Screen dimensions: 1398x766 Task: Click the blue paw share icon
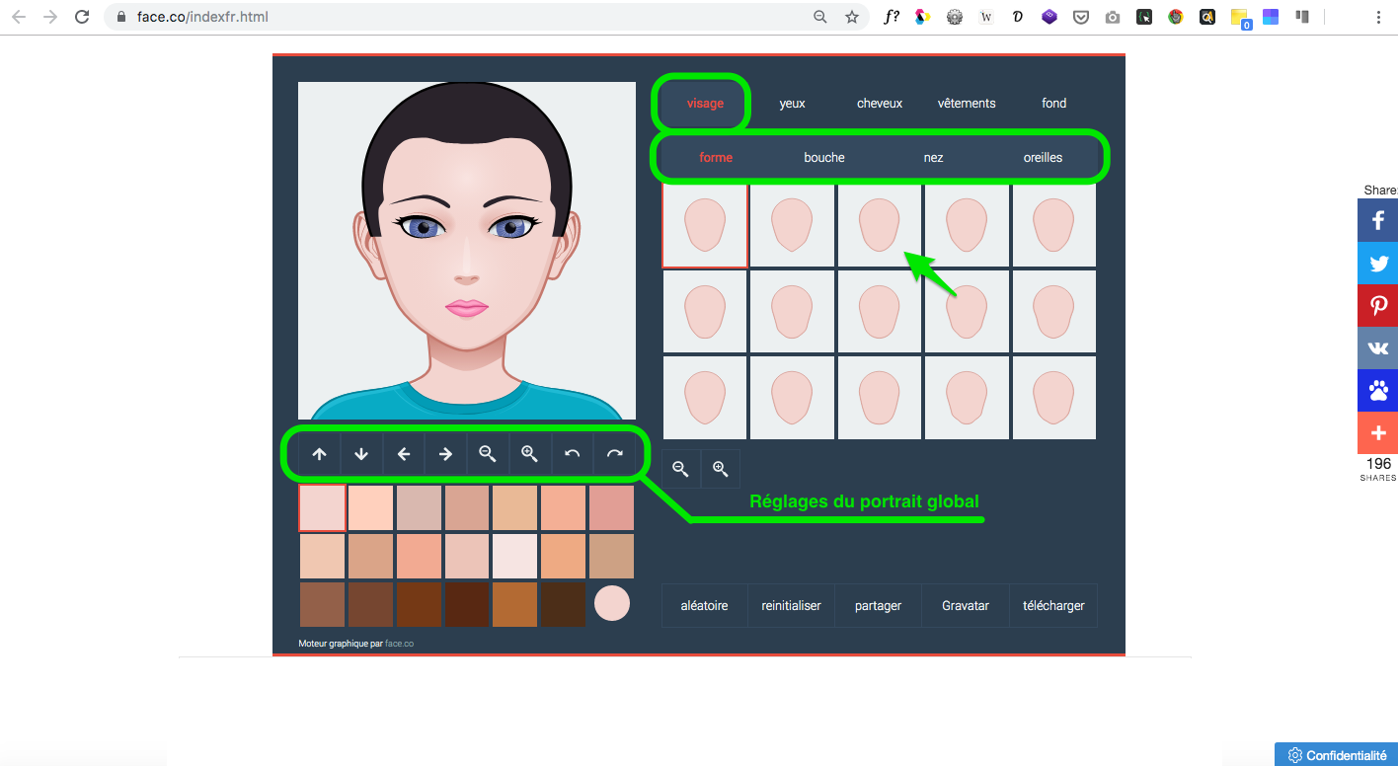[x=1378, y=391]
